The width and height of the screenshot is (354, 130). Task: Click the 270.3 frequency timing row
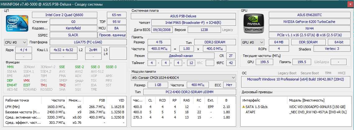pyautogui.click(x=183, y=117)
